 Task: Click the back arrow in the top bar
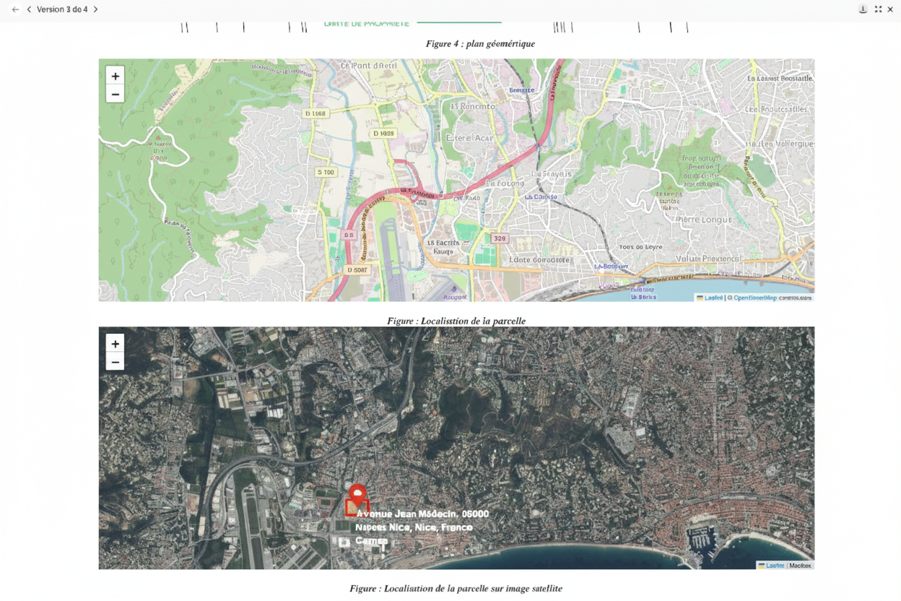[15, 9]
